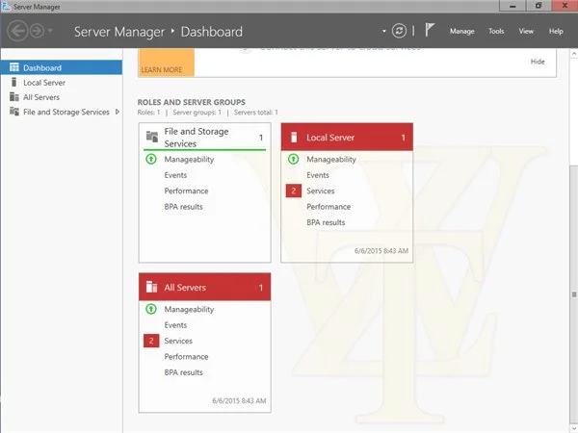Open the notifications flag

coord(430,30)
